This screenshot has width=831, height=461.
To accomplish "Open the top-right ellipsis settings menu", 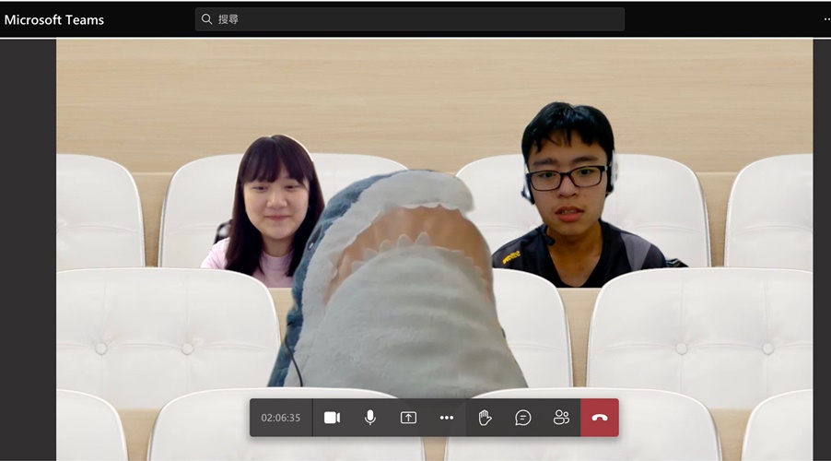I will 825,19.
